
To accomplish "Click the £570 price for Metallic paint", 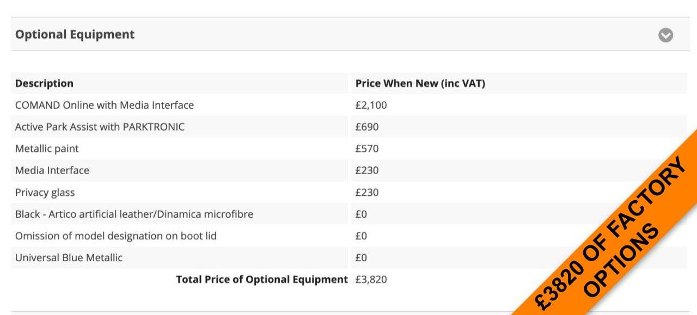I will click(367, 149).
